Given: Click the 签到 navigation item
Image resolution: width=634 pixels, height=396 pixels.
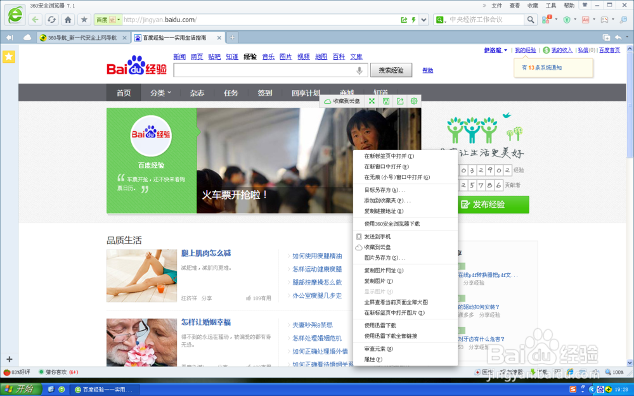Looking at the screenshot, I should tap(265, 93).
